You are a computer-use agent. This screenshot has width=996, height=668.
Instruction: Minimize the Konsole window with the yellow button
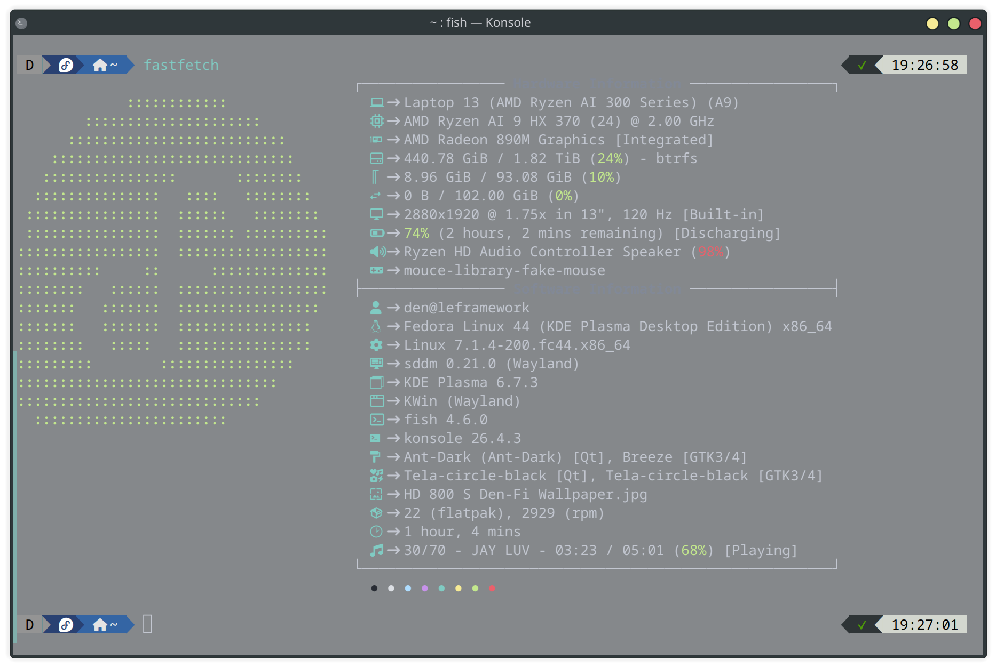click(932, 23)
